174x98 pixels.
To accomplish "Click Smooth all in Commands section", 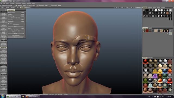I will point(4,90).
